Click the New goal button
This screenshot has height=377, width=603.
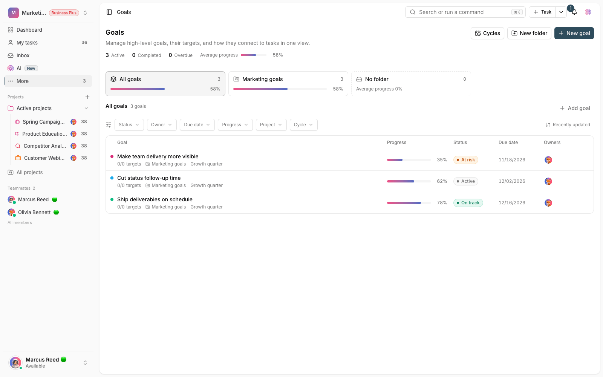tap(574, 33)
